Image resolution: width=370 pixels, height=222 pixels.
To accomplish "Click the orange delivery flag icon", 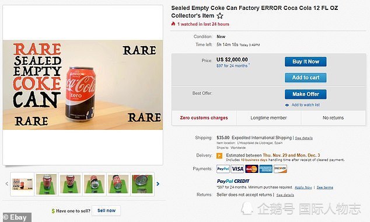I will (219, 155).
